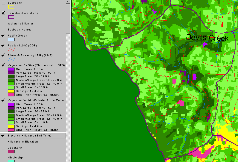The width and height of the screenshot is (238, 162).
Task: Select Very Large Trees swatch under Vegetation By Size
Action: point(11,73)
